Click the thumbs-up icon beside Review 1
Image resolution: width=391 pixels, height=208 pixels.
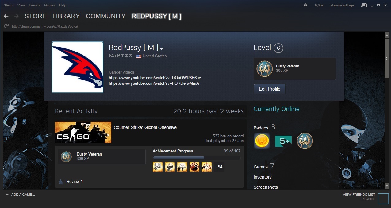(x=61, y=182)
